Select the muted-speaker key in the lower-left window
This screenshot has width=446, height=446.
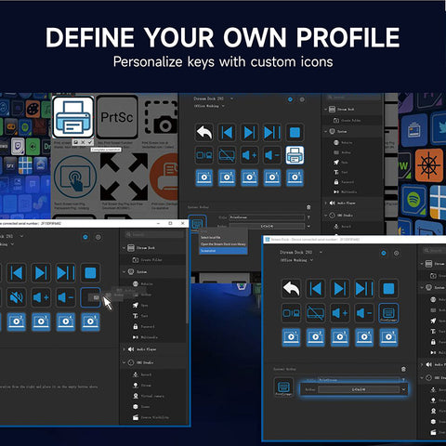click(17, 297)
